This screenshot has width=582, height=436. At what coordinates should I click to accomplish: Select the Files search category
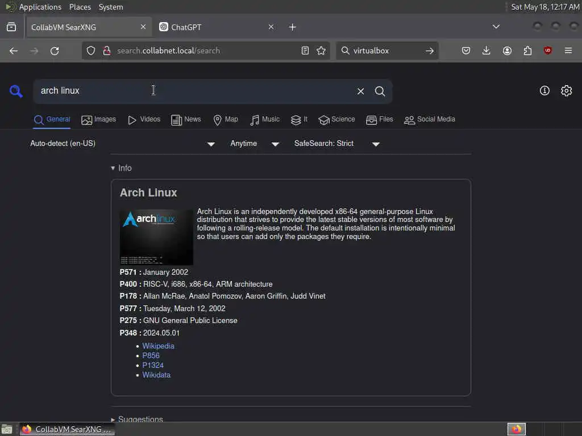click(x=379, y=120)
